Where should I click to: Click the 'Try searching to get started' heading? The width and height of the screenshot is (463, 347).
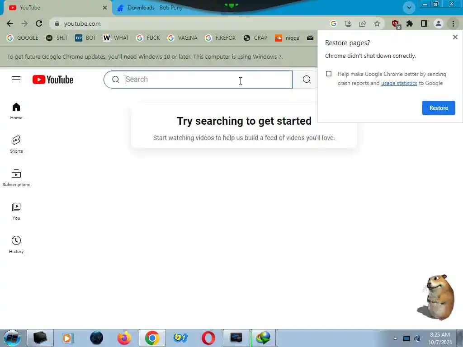[x=244, y=121]
